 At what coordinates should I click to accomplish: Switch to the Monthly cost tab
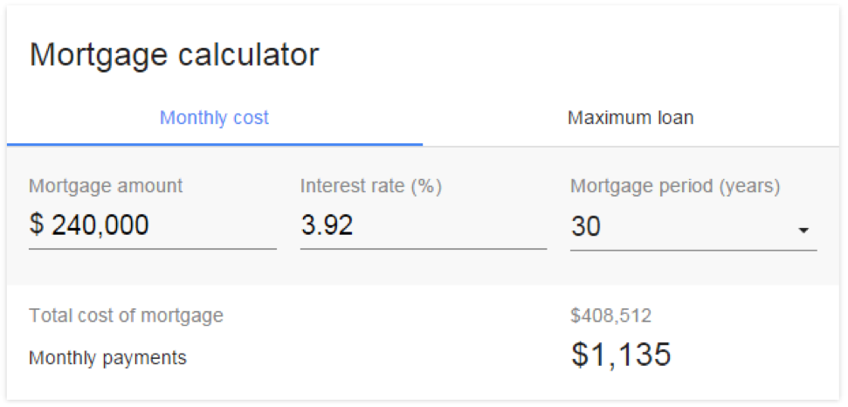(x=215, y=118)
